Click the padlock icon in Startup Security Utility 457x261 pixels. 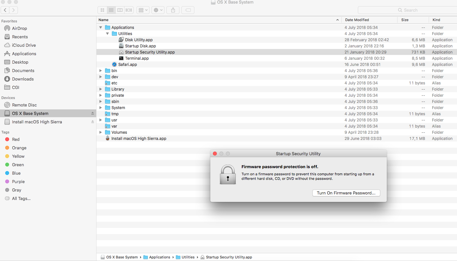tap(228, 174)
